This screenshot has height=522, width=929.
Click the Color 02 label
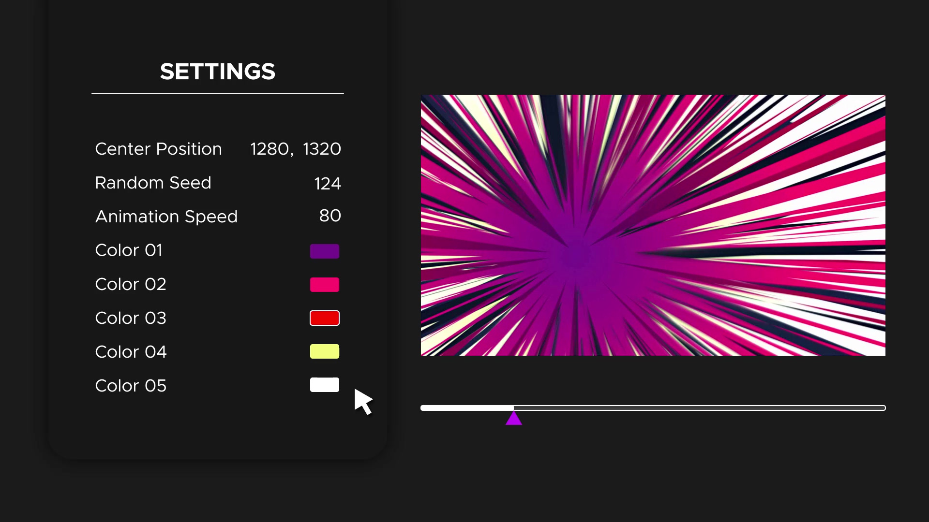(x=131, y=284)
